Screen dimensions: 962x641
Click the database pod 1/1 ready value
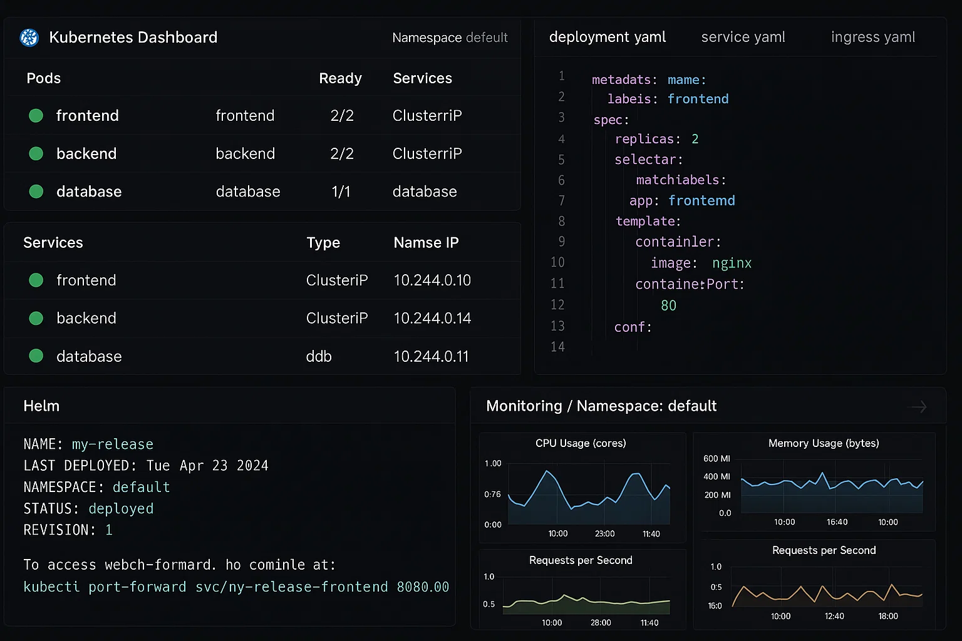[x=341, y=192]
